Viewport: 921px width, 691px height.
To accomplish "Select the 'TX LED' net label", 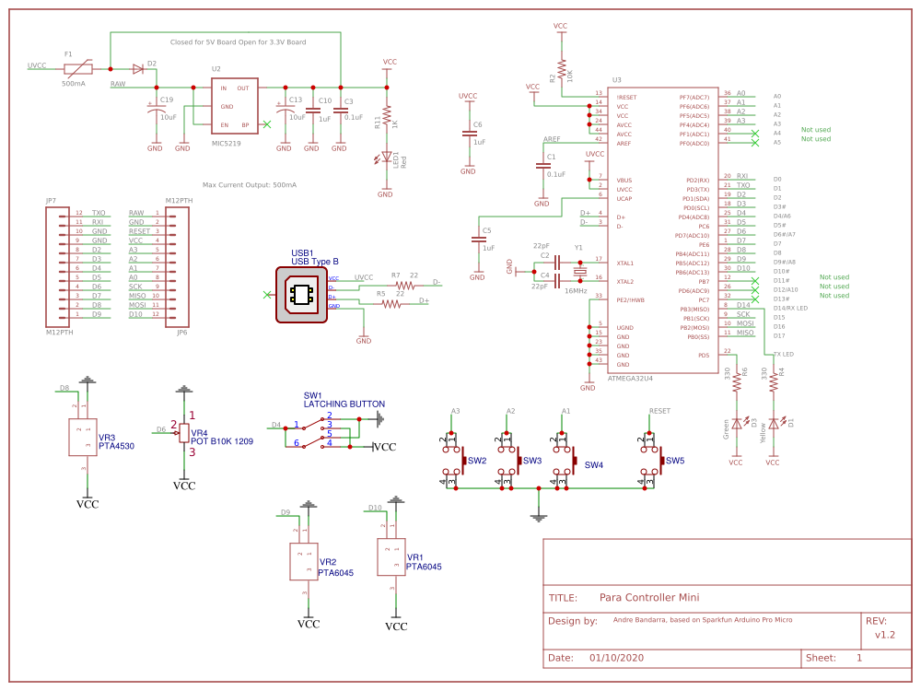I will pyautogui.click(x=784, y=355).
